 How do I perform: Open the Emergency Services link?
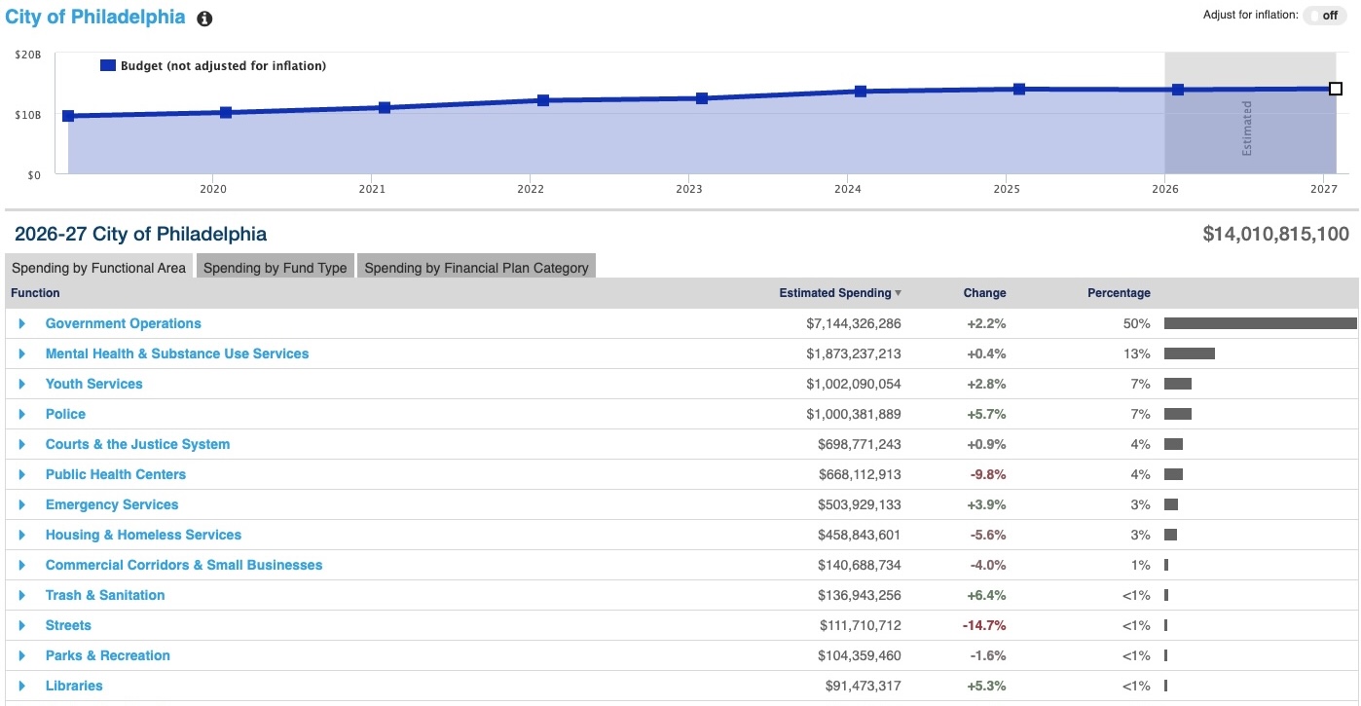[x=112, y=504]
